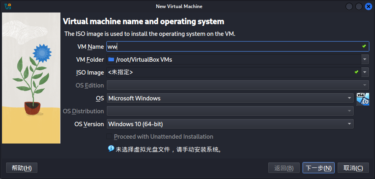Click the ISO Image label
This screenshot has height=179, width=375.
[x=90, y=73]
